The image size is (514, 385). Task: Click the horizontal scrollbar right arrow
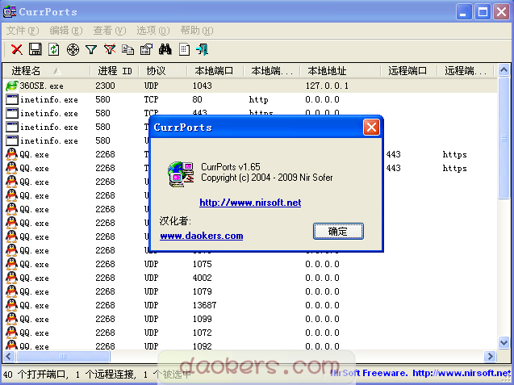(x=490, y=356)
